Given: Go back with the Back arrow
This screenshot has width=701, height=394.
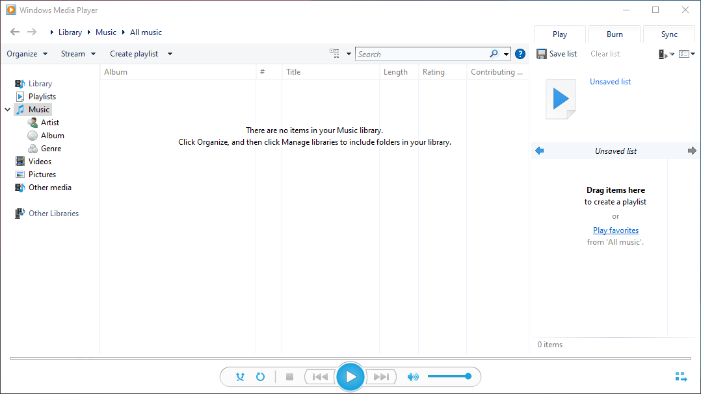Looking at the screenshot, I should pyautogui.click(x=15, y=32).
